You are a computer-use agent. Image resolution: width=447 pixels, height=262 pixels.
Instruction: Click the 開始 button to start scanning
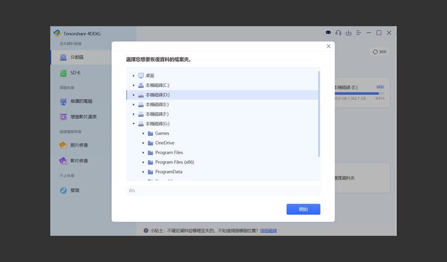(303, 209)
